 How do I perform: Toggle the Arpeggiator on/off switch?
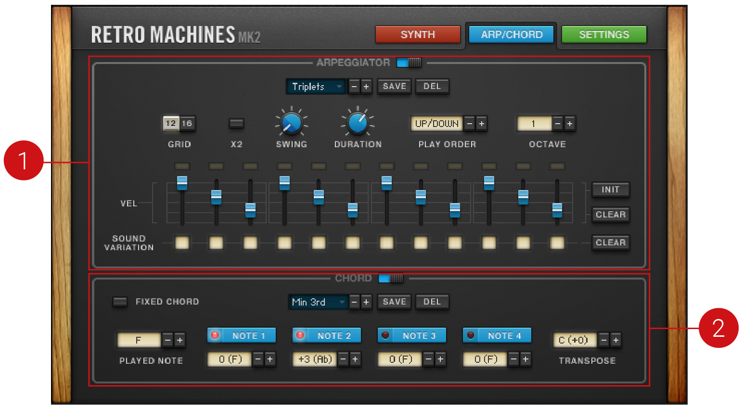(409, 63)
